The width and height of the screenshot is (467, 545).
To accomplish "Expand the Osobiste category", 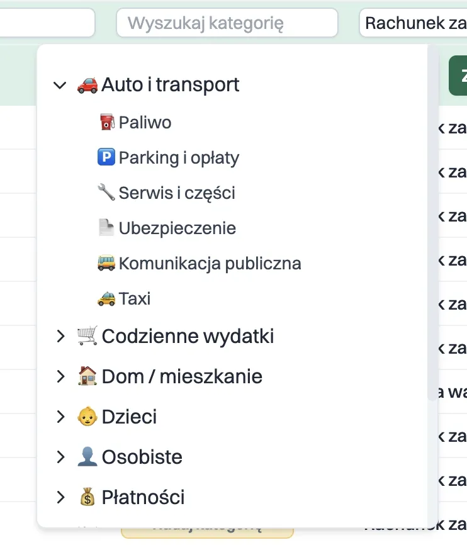I will (x=60, y=456).
